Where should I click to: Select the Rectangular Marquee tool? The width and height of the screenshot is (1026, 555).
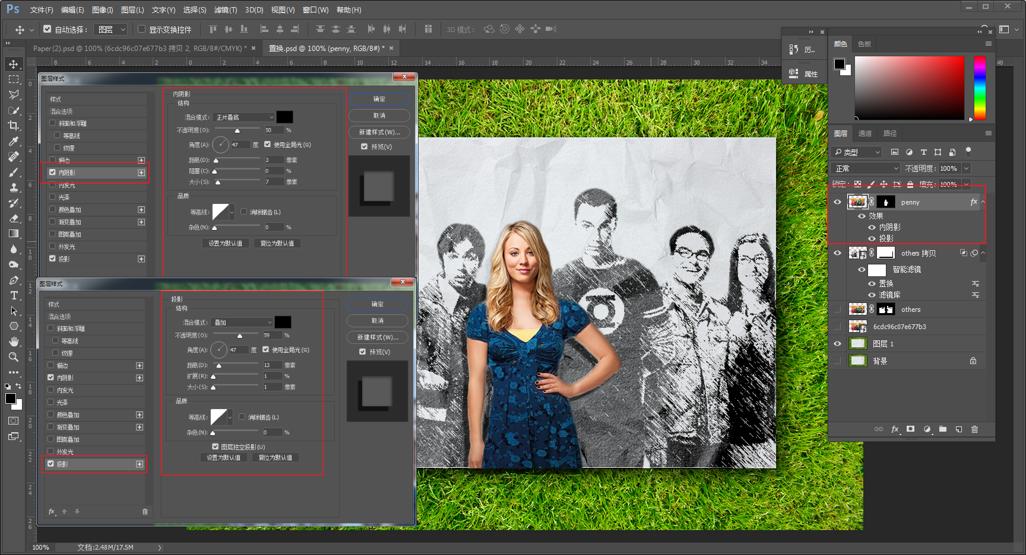[13, 79]
